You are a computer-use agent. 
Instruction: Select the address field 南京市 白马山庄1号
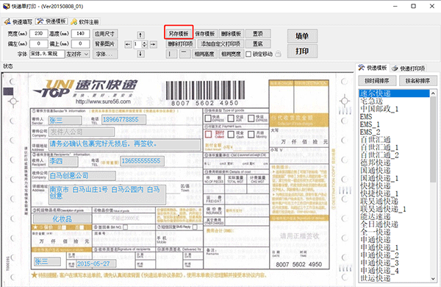click(107, 194)
